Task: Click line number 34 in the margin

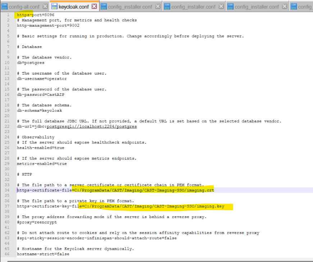Action: [x=8, y=190]
